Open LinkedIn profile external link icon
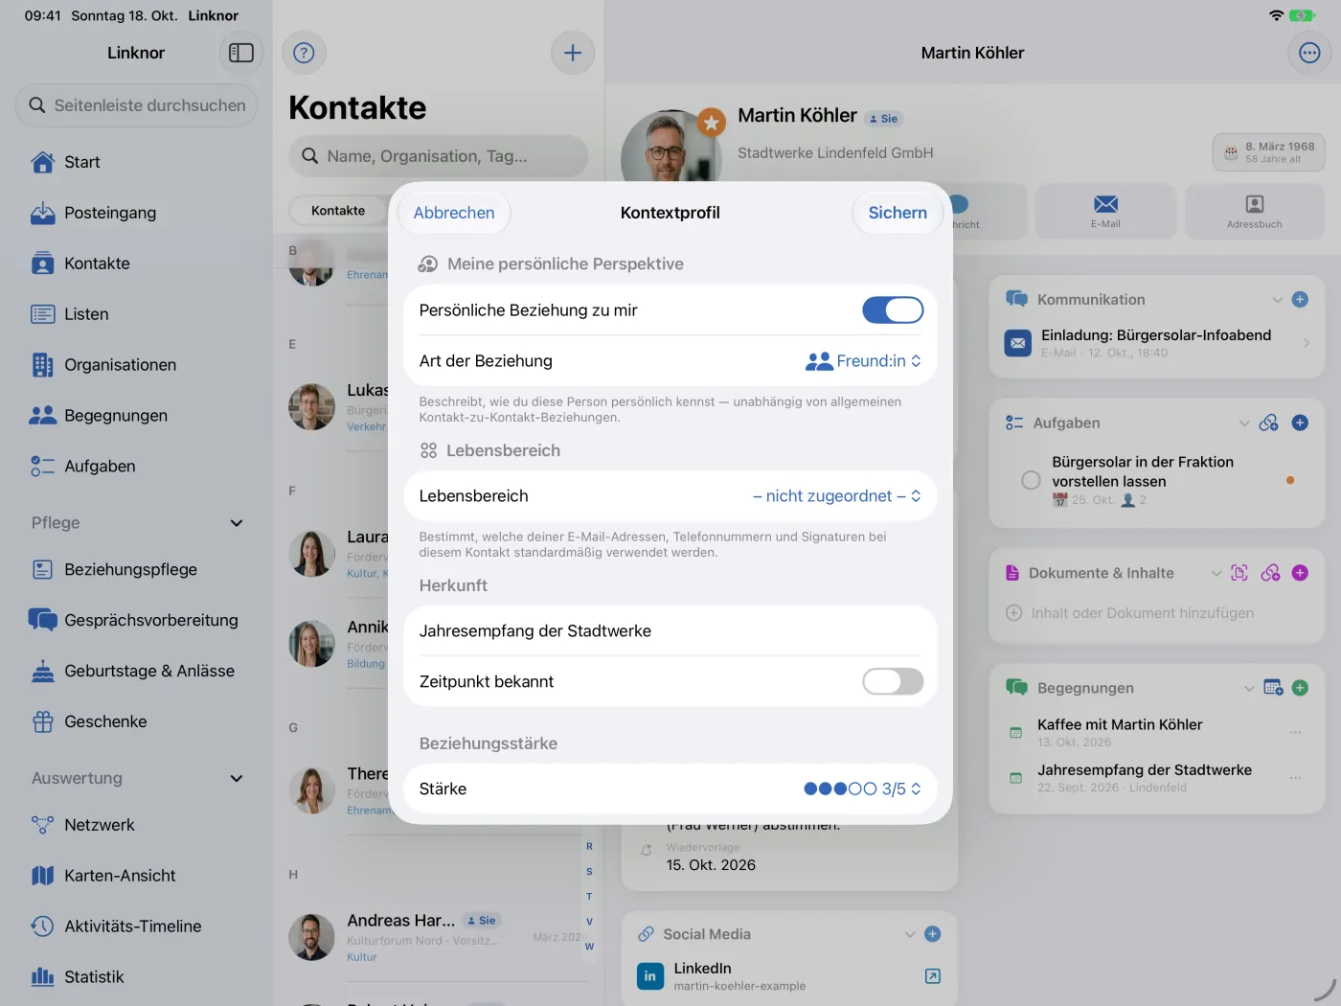This screenshot has height=1006, width=1341. click(933, 976)
